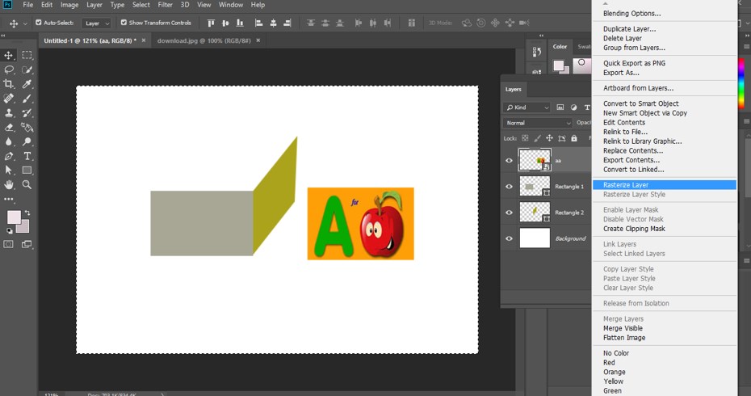Image resolution: width=751 pixels, height=396 pixels.
Task: Click the lock all layer icon
Action: pyautogui.click(x=573, y=138)
